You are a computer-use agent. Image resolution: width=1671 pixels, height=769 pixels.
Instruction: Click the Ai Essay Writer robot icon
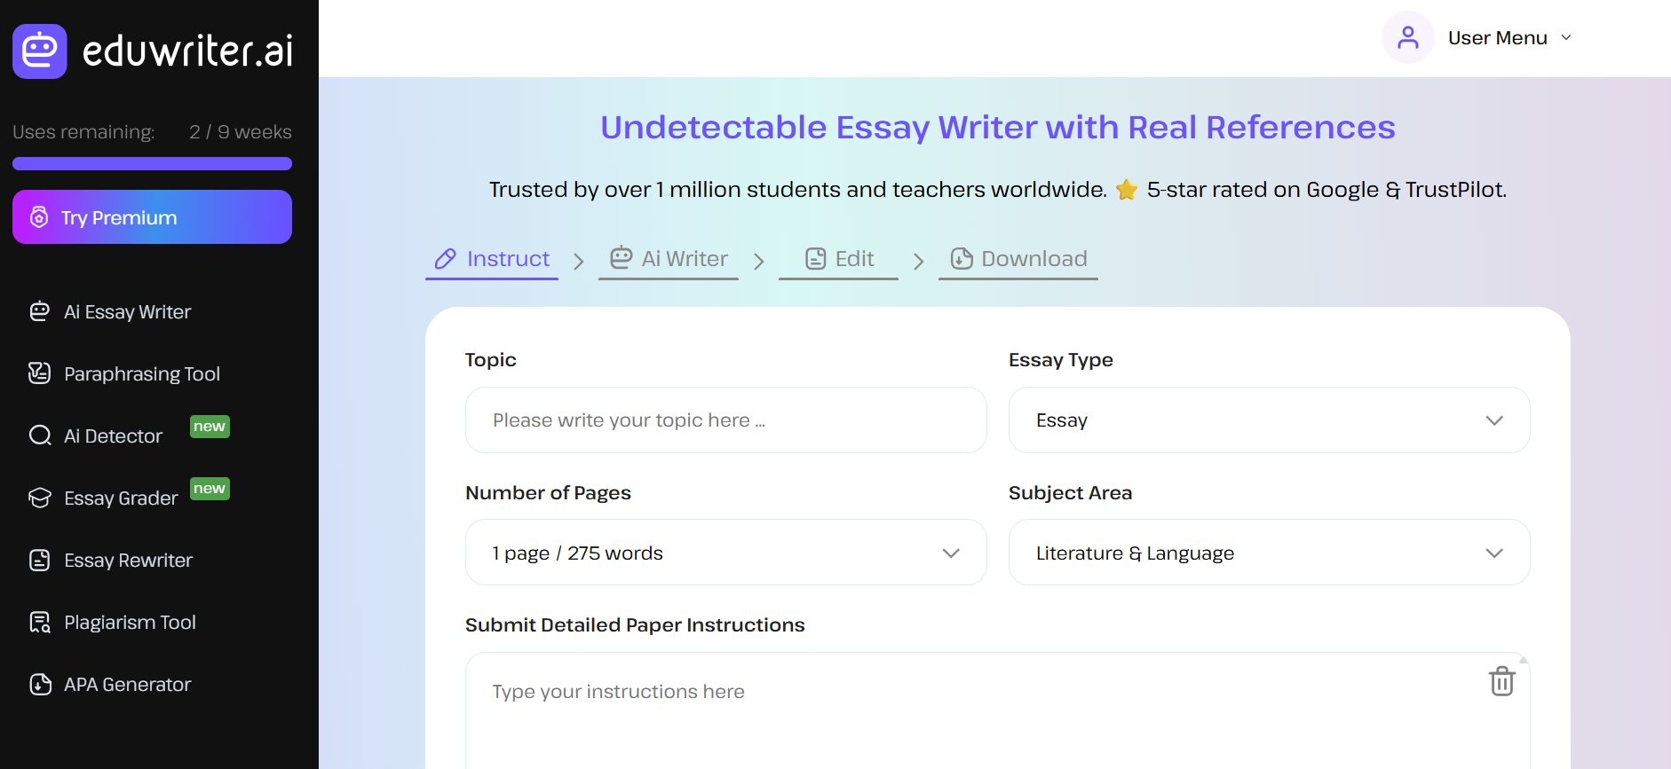(x=40, y=311)
